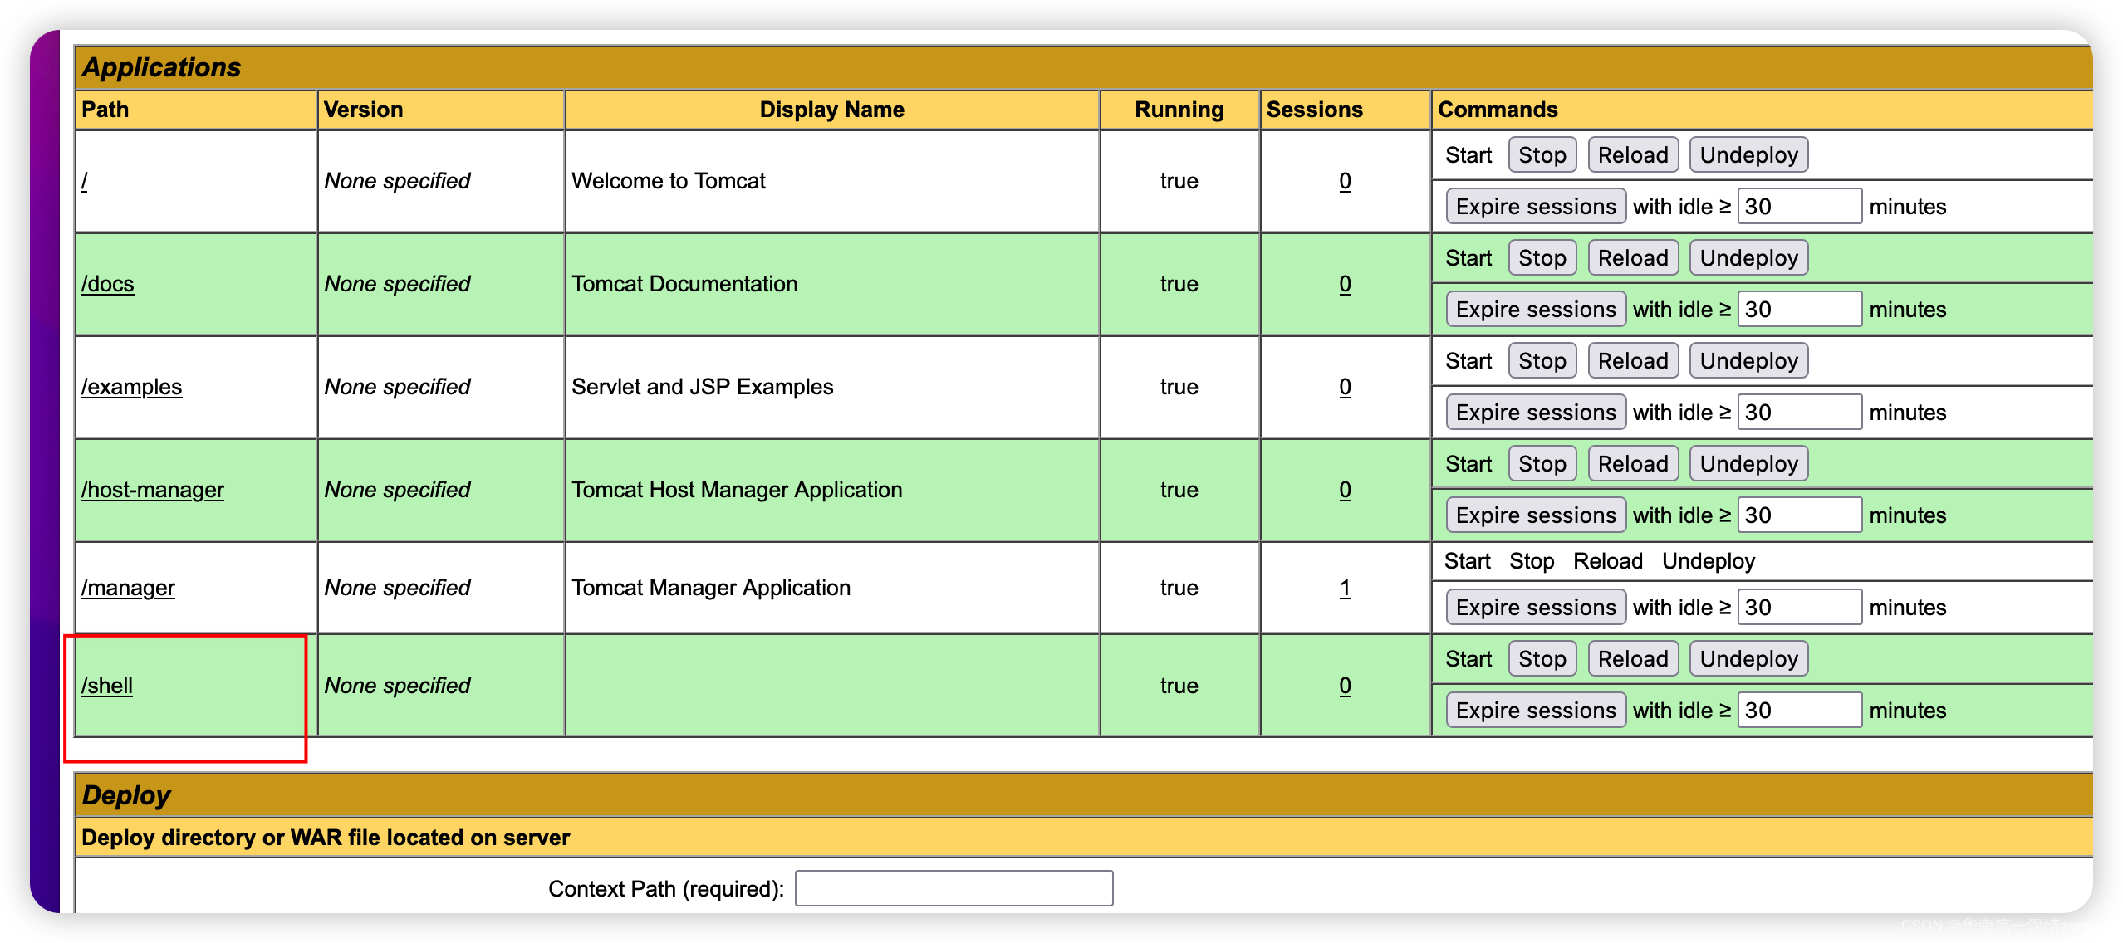Open the /docs application link

pyautogui.click(x=108, y=284)
